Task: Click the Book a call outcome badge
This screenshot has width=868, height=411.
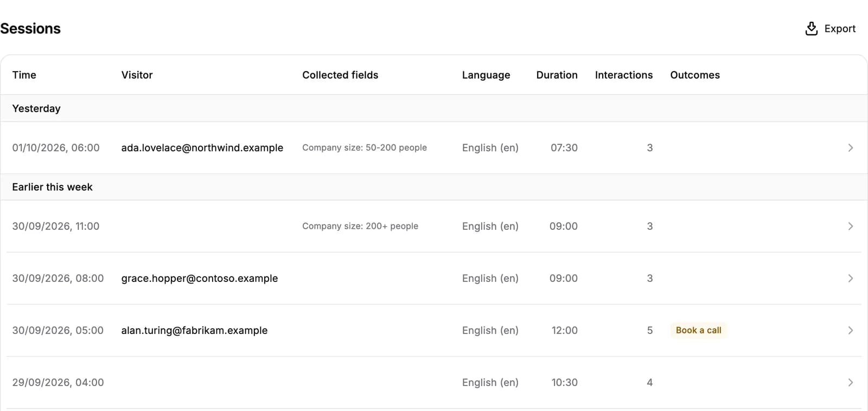Action: (x=698, y=330)
